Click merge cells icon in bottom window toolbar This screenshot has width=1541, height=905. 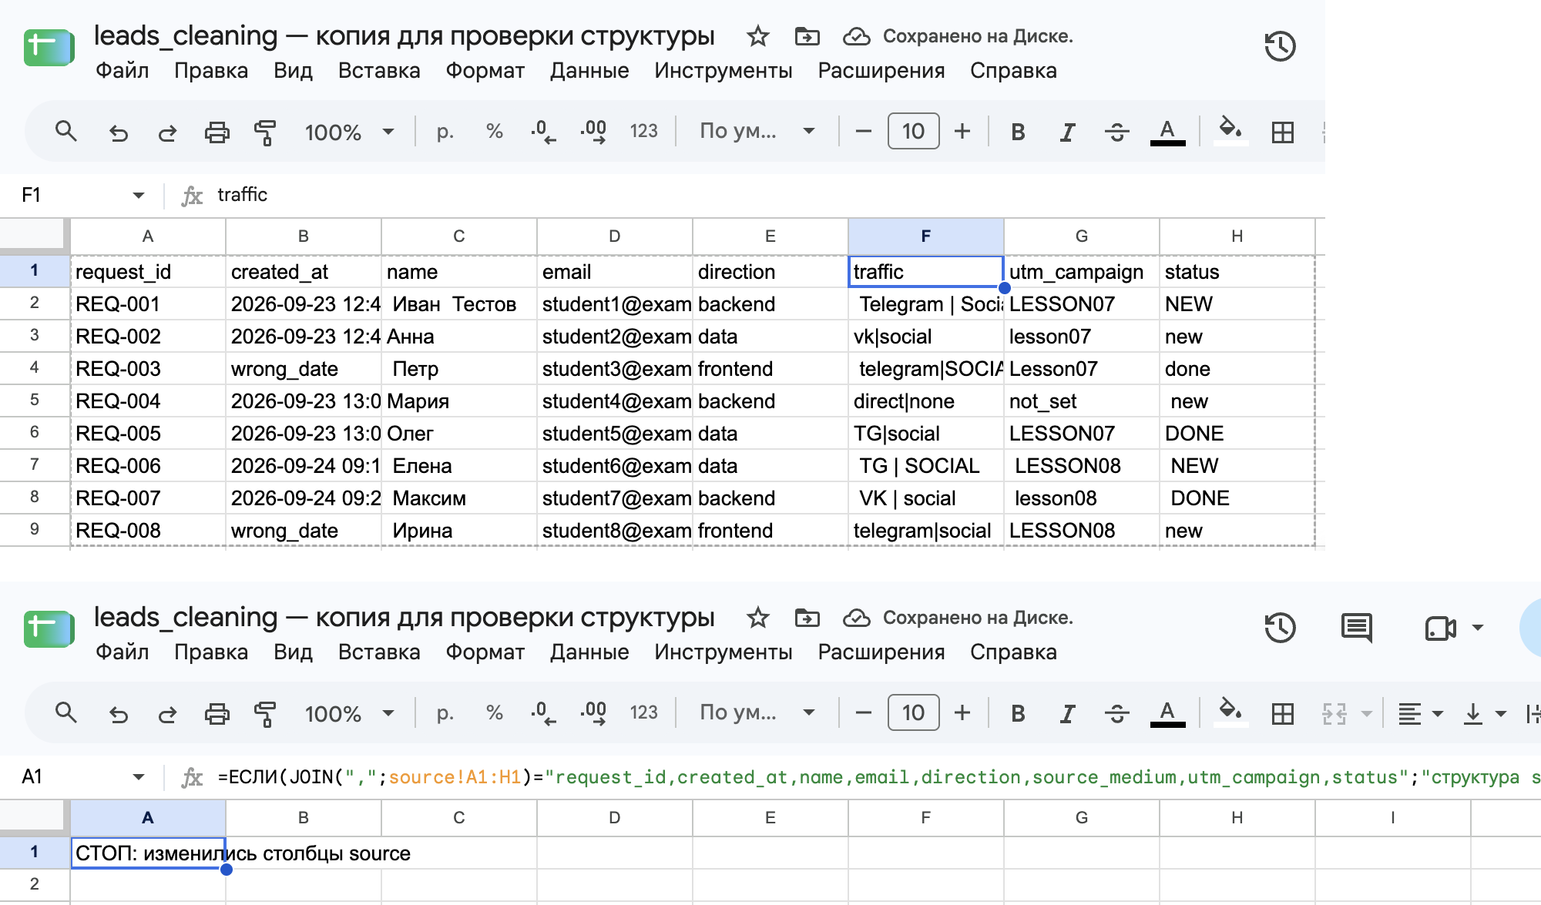pos(1335,714)
